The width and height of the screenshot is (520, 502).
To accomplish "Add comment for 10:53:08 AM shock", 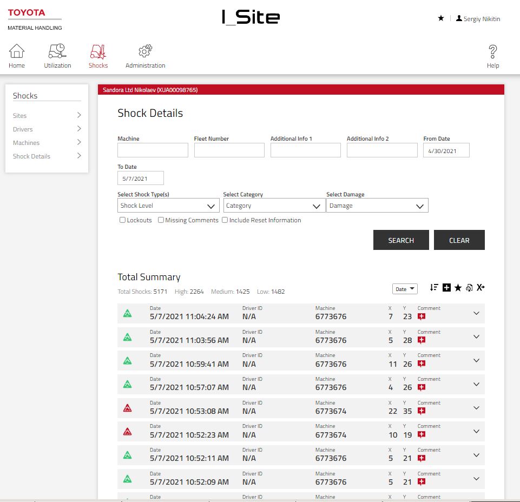I will pyautogui.click(x=422, y=411).
